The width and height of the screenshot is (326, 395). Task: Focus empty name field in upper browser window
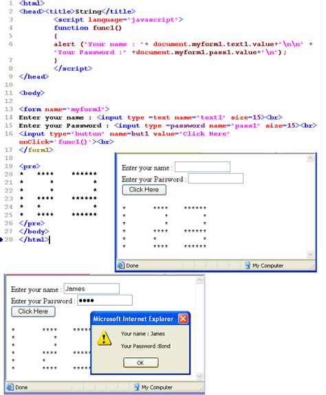(202, 167)
